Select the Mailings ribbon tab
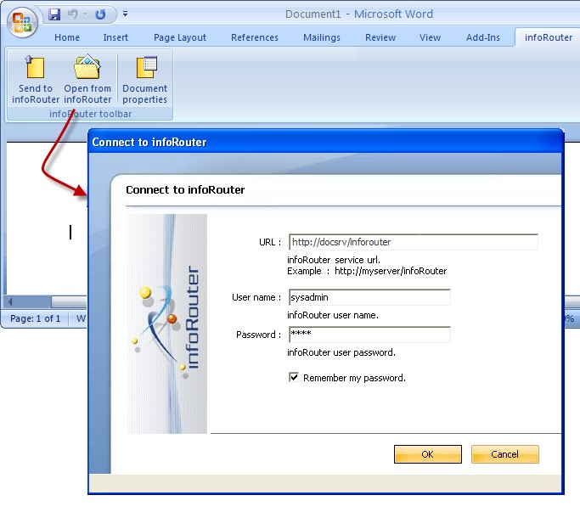580x512 pixels. [x=322, y=37]
